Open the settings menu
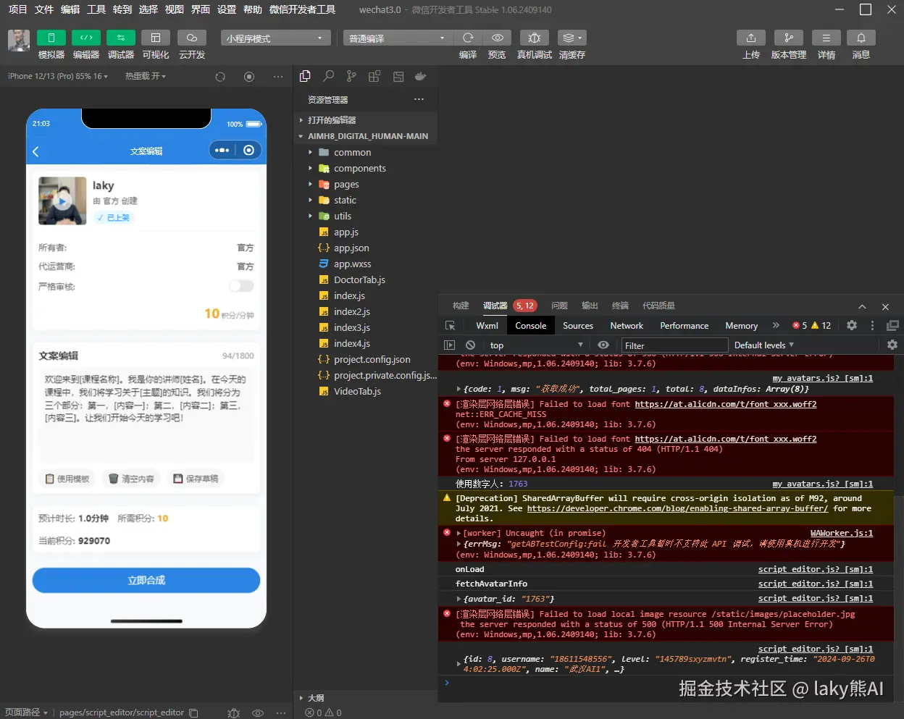The height and width of the screenshot is (719, 904). (x=227, y=9)
